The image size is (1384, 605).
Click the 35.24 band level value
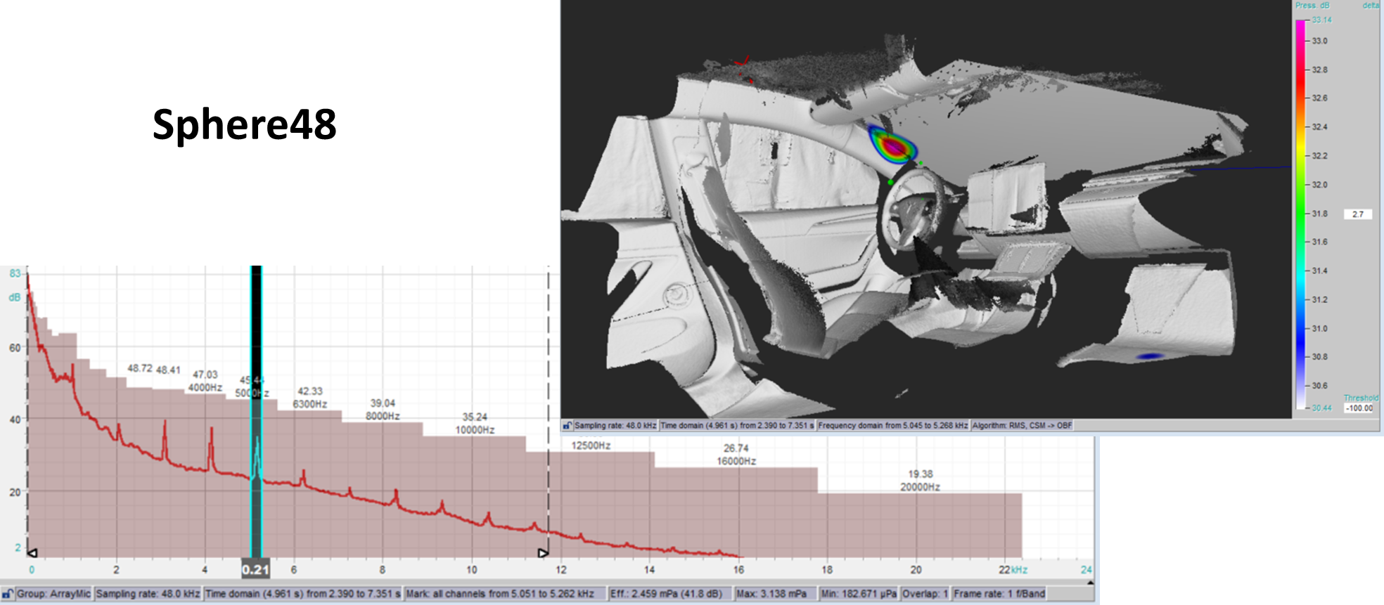(x=475, y=417)
